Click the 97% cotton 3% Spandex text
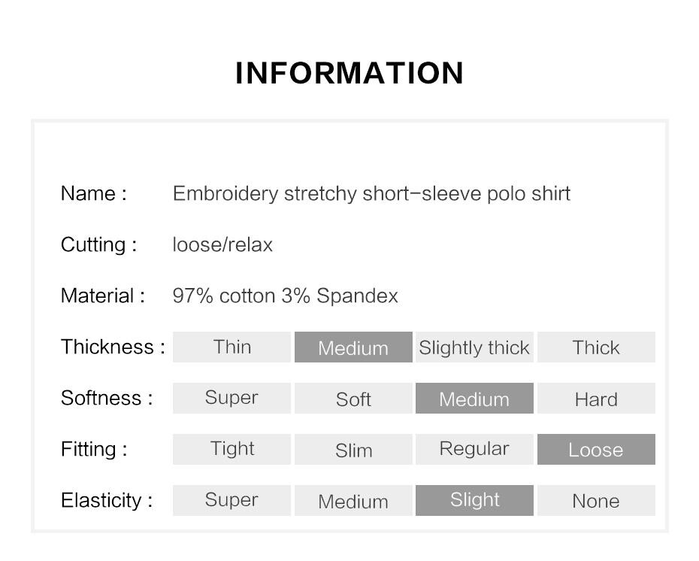Image resolution: width=699 pixels, height=561 pixels. click(x=286, y=296)
